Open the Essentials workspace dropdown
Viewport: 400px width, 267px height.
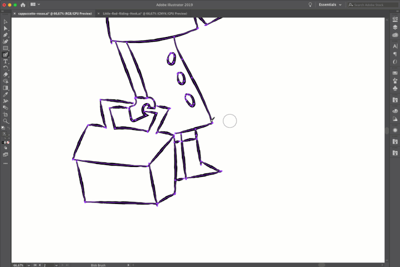tap(330, 4)
